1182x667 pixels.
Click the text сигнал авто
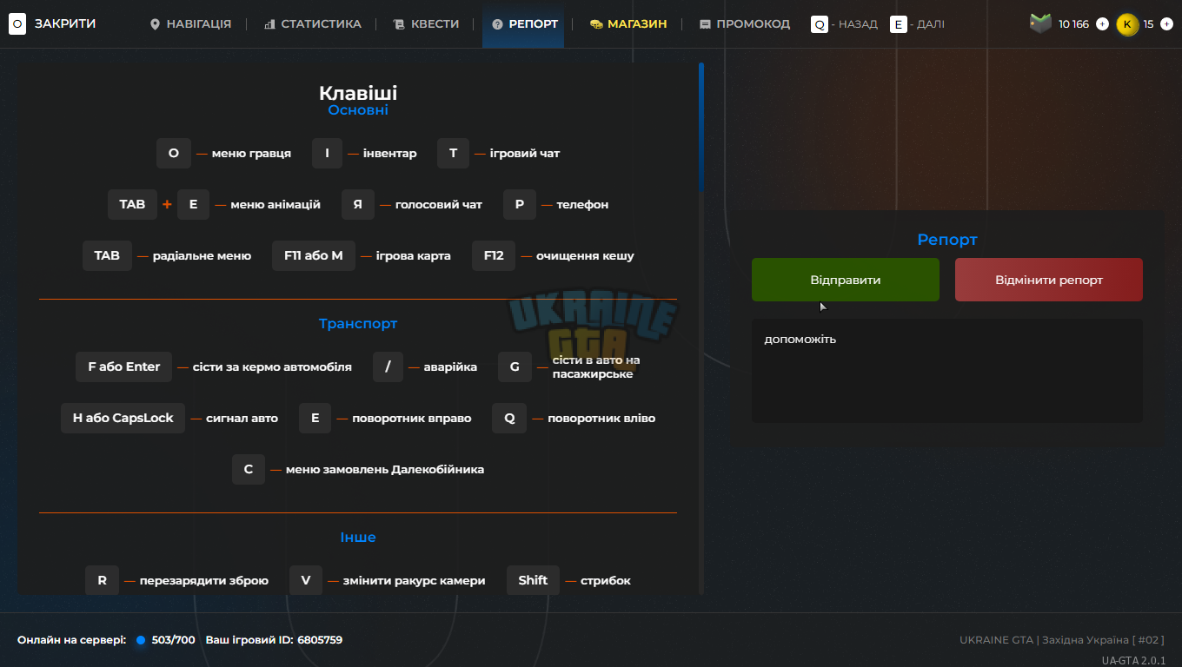click(242, 418)
